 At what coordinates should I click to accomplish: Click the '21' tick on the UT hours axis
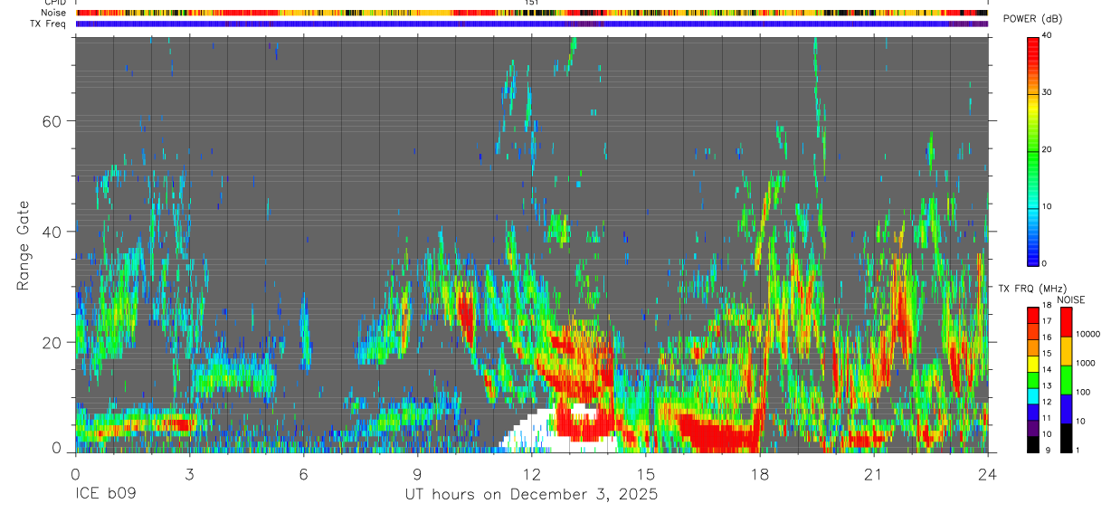(x=873, y=473)
